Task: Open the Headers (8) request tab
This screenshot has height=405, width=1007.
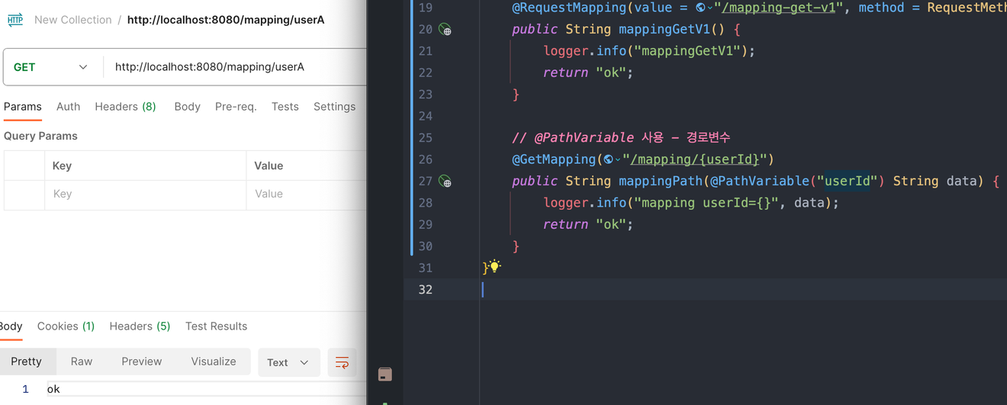Action: 125,107
